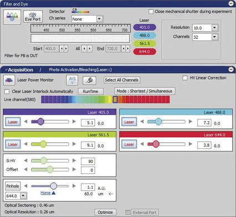The height and width of the screenshot is (217, 236).
Task: Click Select All Channels button
Action: pyautogui.click(x=122, y=80)
